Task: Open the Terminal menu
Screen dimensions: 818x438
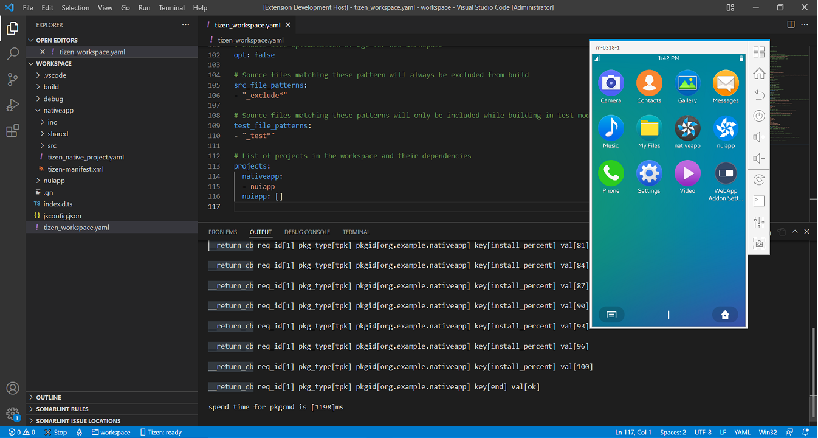Action: click(171, 7)
